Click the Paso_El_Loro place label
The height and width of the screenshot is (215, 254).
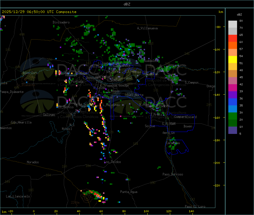click(x=195, y=207)
